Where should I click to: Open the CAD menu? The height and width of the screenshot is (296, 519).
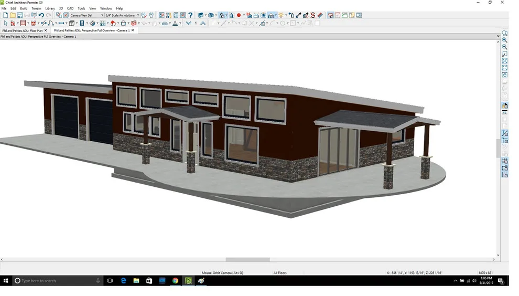[x=70, y=8]
